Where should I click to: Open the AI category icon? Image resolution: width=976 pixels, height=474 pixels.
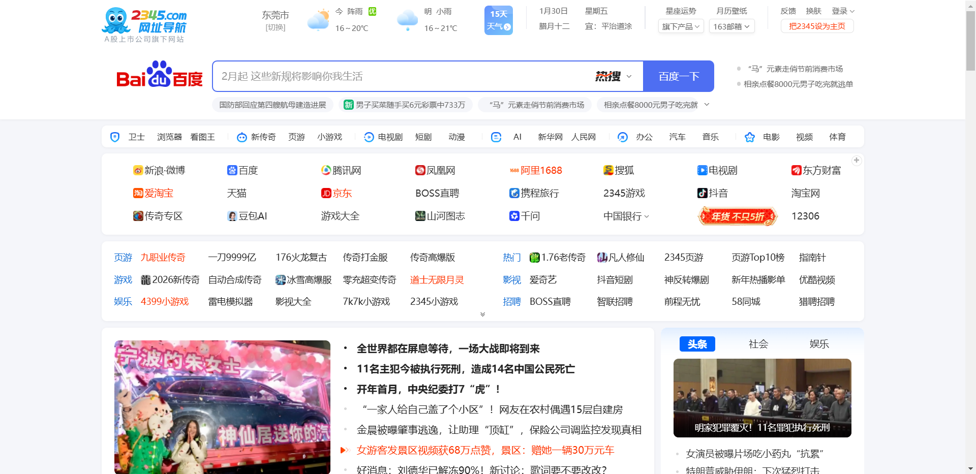click(x=496, y=137)
